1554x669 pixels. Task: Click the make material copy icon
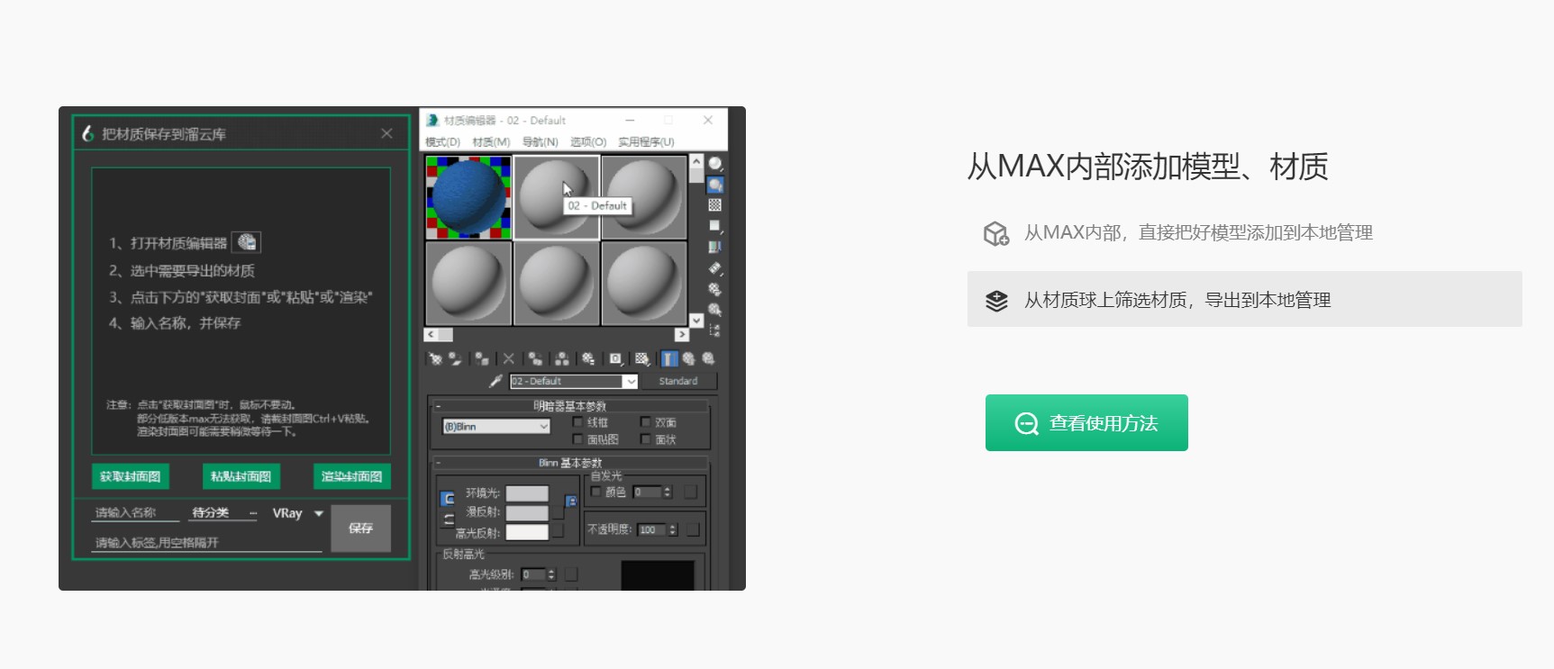coord(535,358)
